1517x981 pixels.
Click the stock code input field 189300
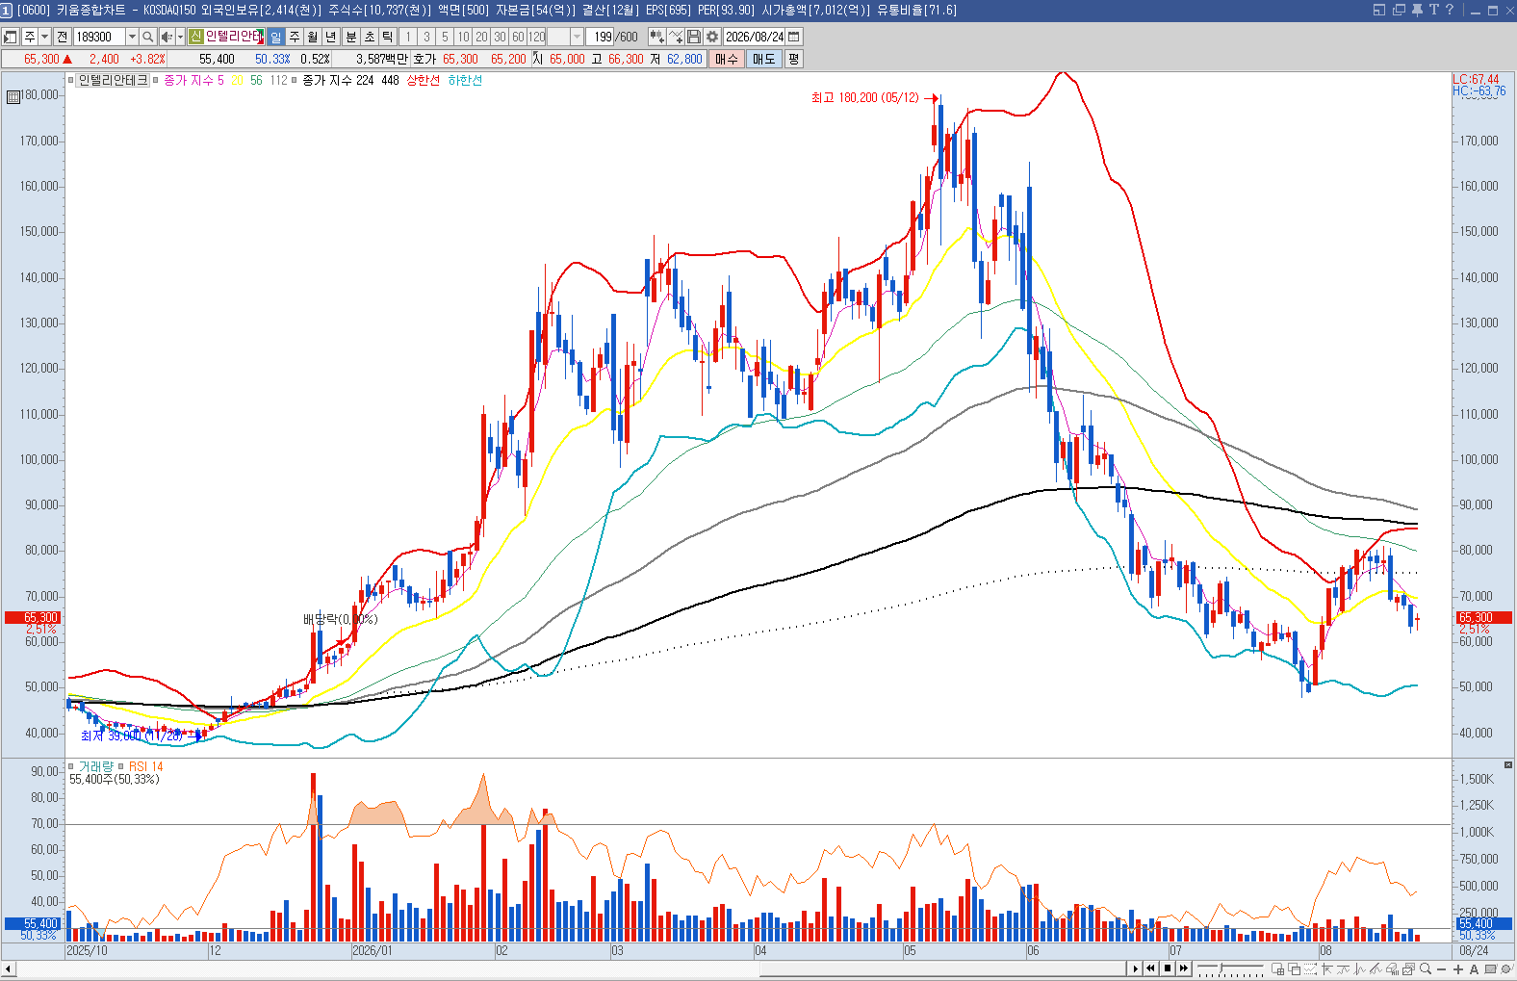[x=99, y=37]
